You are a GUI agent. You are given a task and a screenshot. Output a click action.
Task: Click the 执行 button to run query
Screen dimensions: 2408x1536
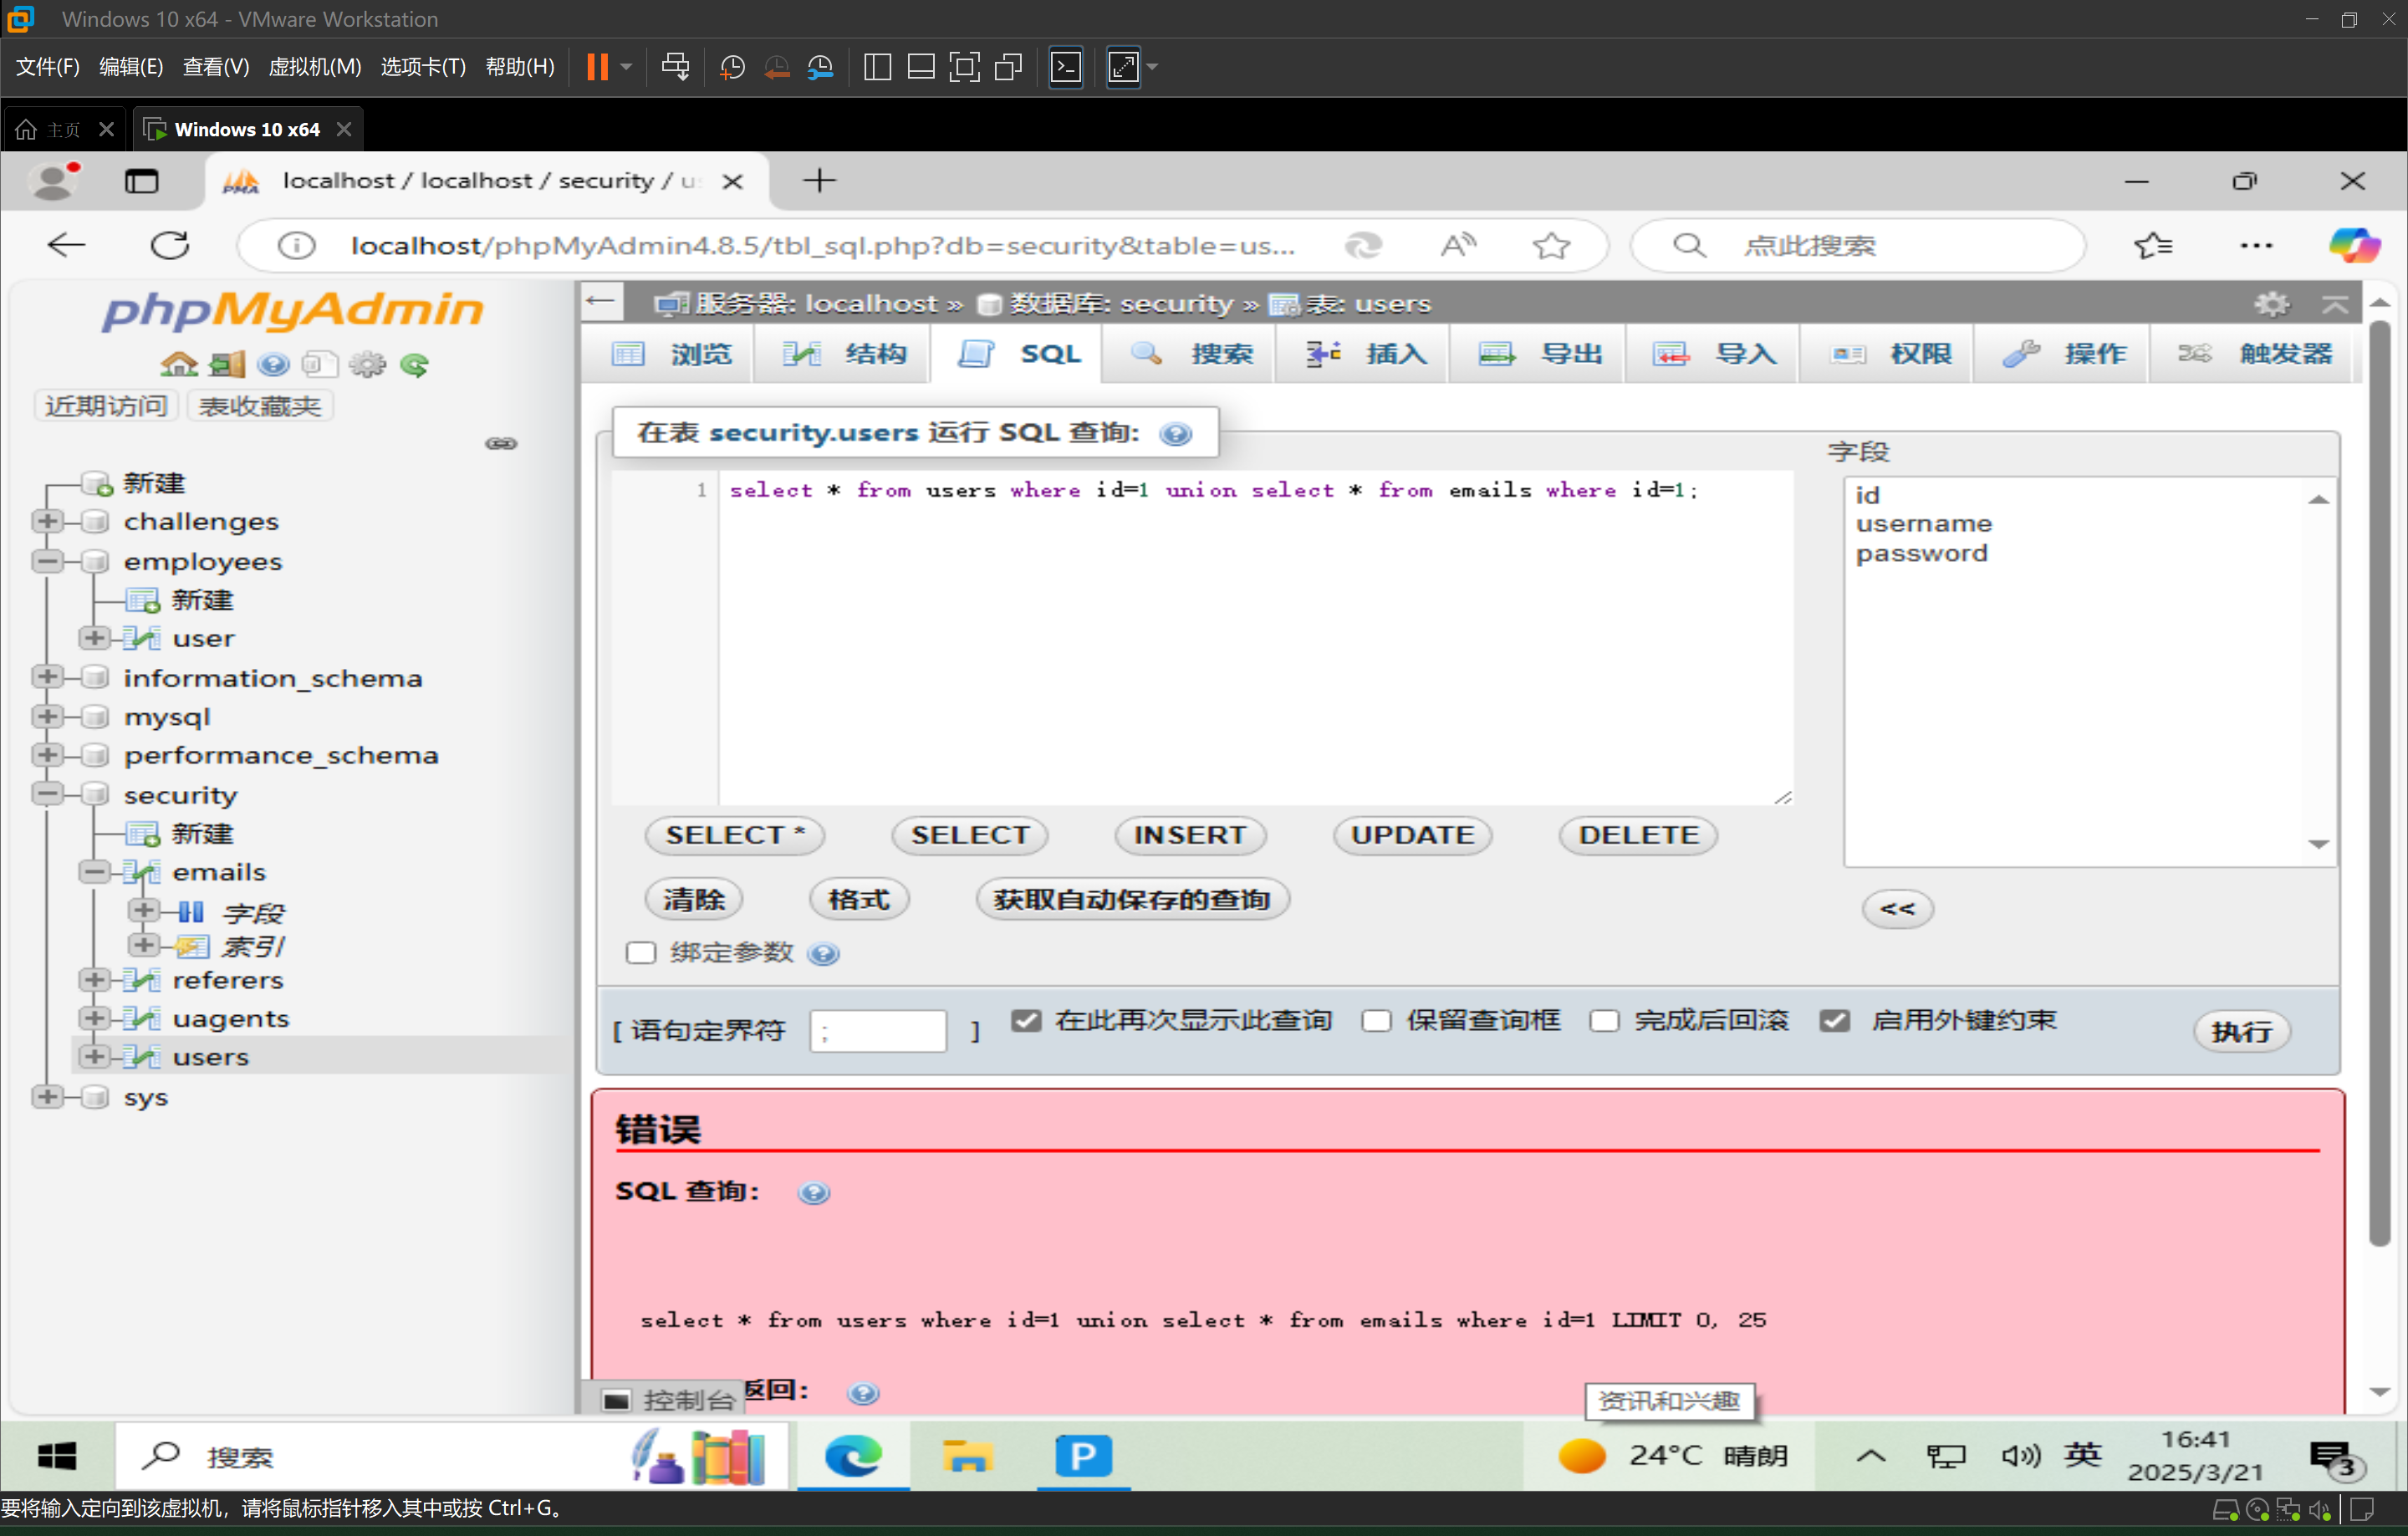click(x=2241, y=1031)
